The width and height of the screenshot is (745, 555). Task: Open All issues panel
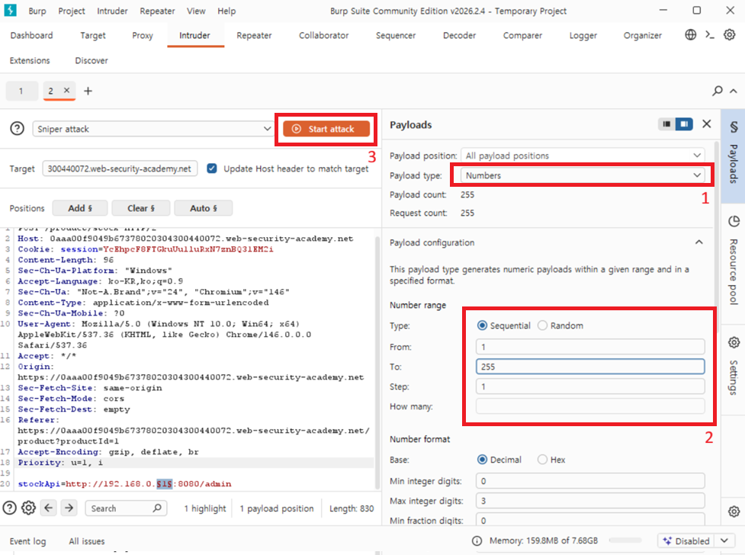[x=87, y=541]
